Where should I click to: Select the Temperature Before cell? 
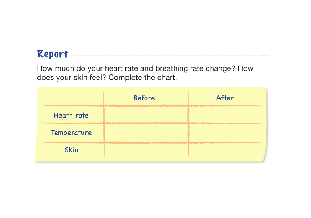tap(146, 133)
